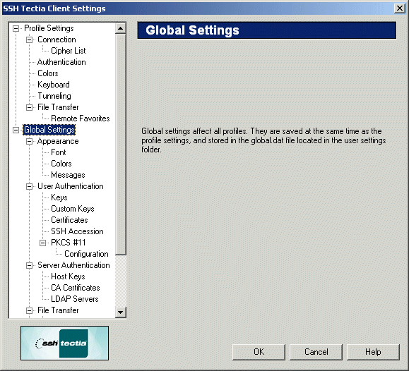The width and height of the screenshot is (409, 371).
Task: Select Profile Settings in the tree
Action: point(49,28)
